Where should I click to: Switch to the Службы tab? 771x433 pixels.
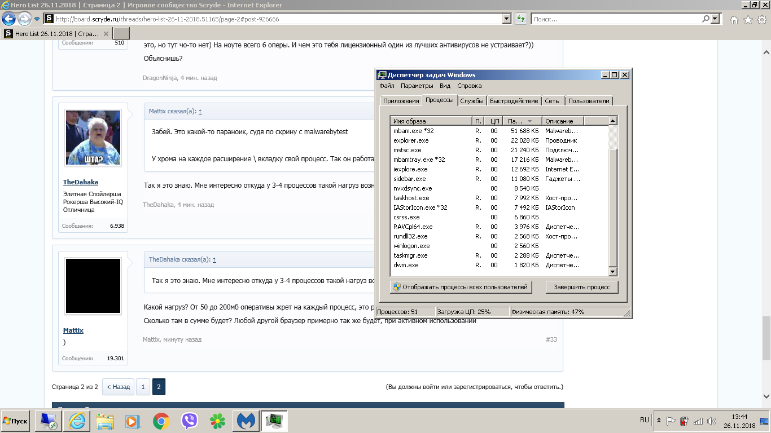coord(471,101)
